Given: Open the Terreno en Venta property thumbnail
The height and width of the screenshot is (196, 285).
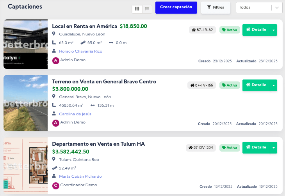Looking at the screenshot, I should click(25, 103).
